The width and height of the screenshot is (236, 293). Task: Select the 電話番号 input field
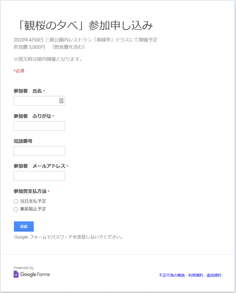tap(39, 151)
